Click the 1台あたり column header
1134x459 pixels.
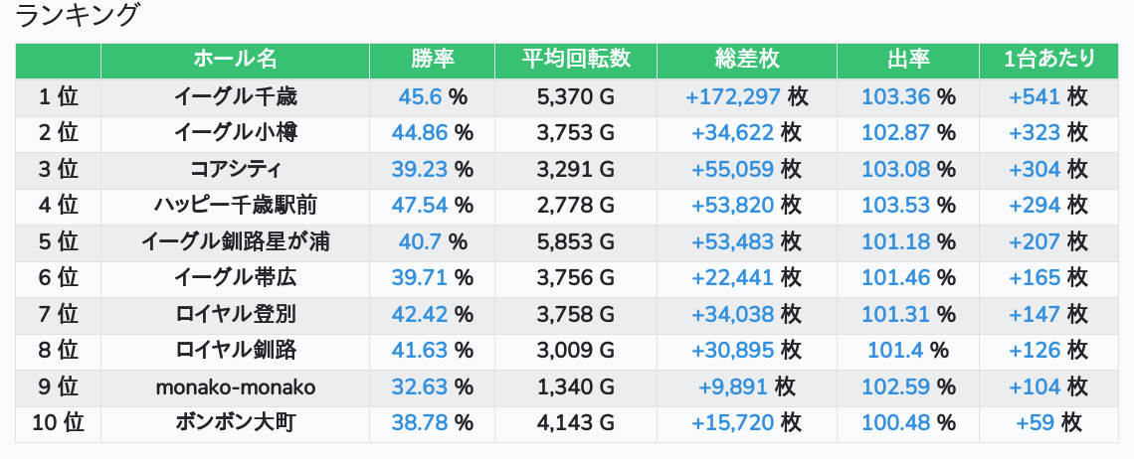(1048, 60)
